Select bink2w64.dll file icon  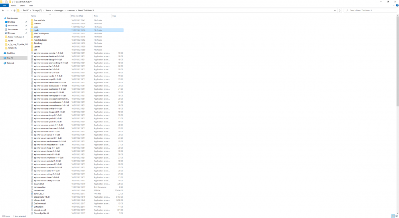tap(32, 184)
